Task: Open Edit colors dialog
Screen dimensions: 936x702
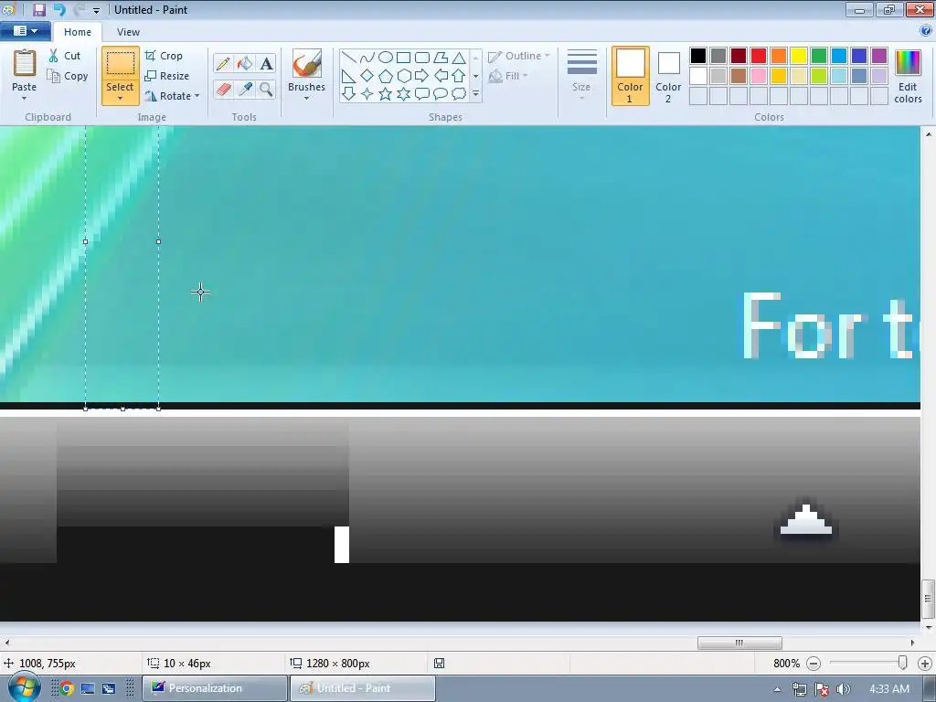Action: click(x=908, y=77)
